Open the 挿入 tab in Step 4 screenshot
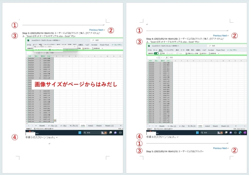This screenshot has height=175, width=249. pos(160,50)
